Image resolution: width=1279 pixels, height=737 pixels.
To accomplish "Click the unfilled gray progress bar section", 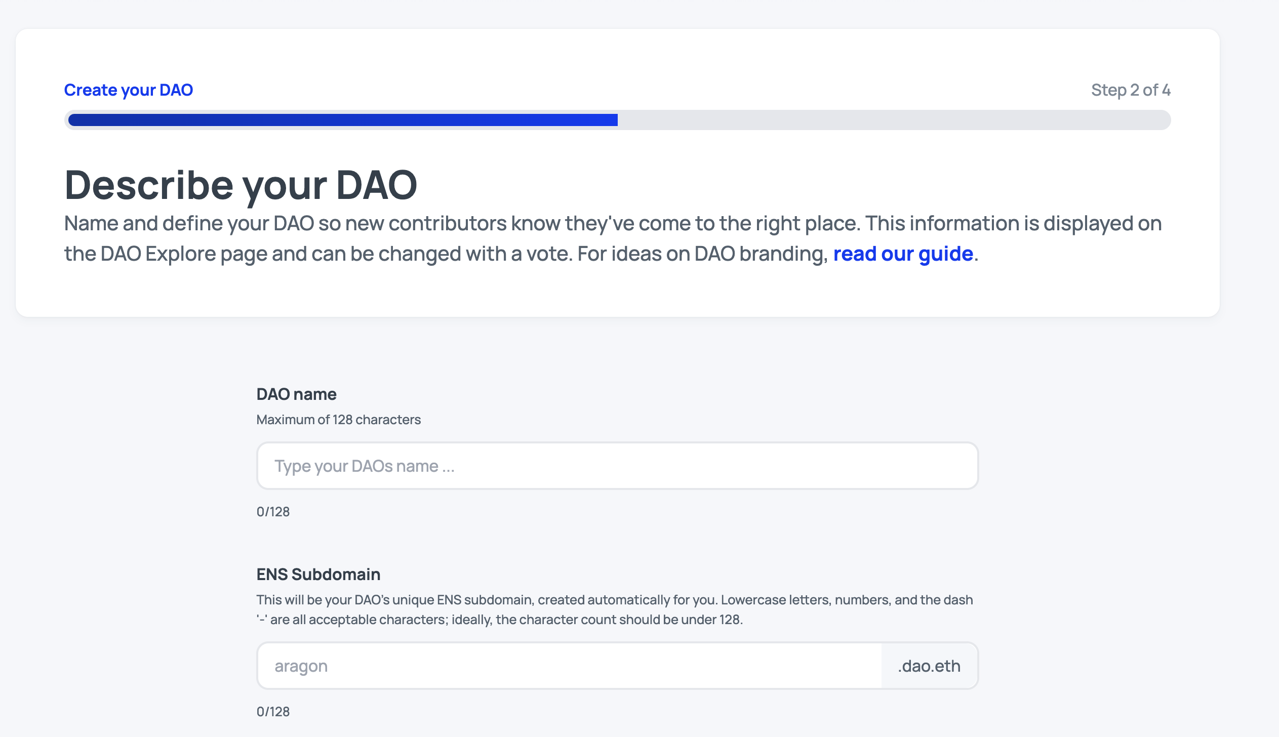I will tap(893, 120).
